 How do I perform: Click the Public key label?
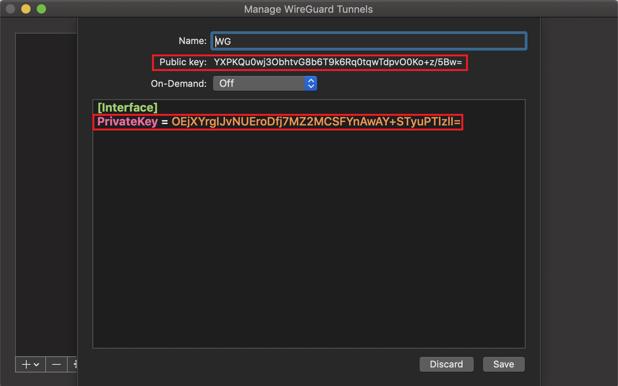click(183, 63)
